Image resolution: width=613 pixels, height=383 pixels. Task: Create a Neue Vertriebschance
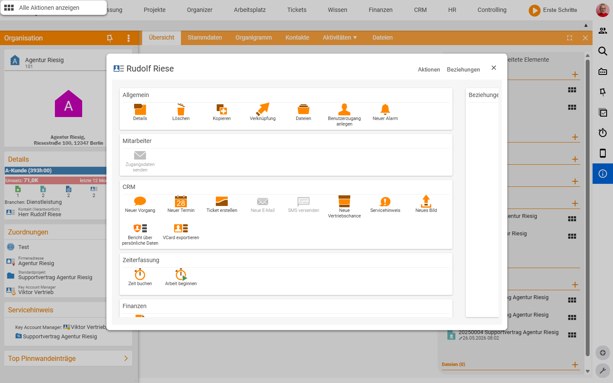pyautogui.click(x=344, y=201)
